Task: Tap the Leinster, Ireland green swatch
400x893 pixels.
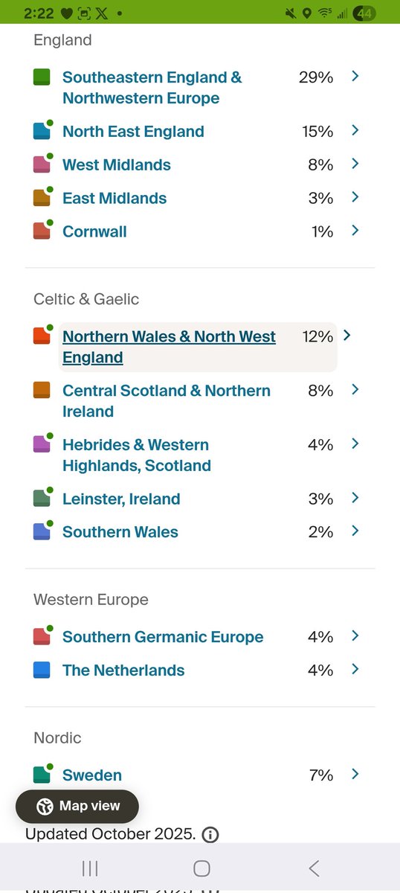Action: click(42, 499)
